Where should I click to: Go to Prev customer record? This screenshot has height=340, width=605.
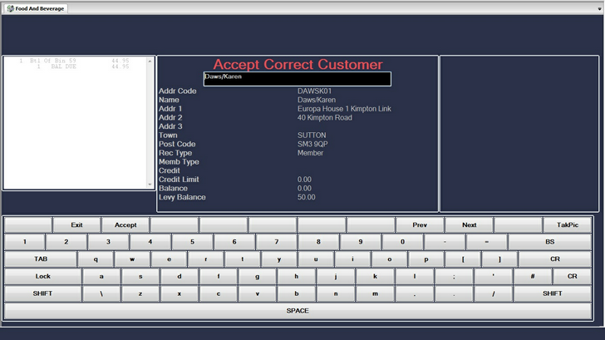coord(419,224)
